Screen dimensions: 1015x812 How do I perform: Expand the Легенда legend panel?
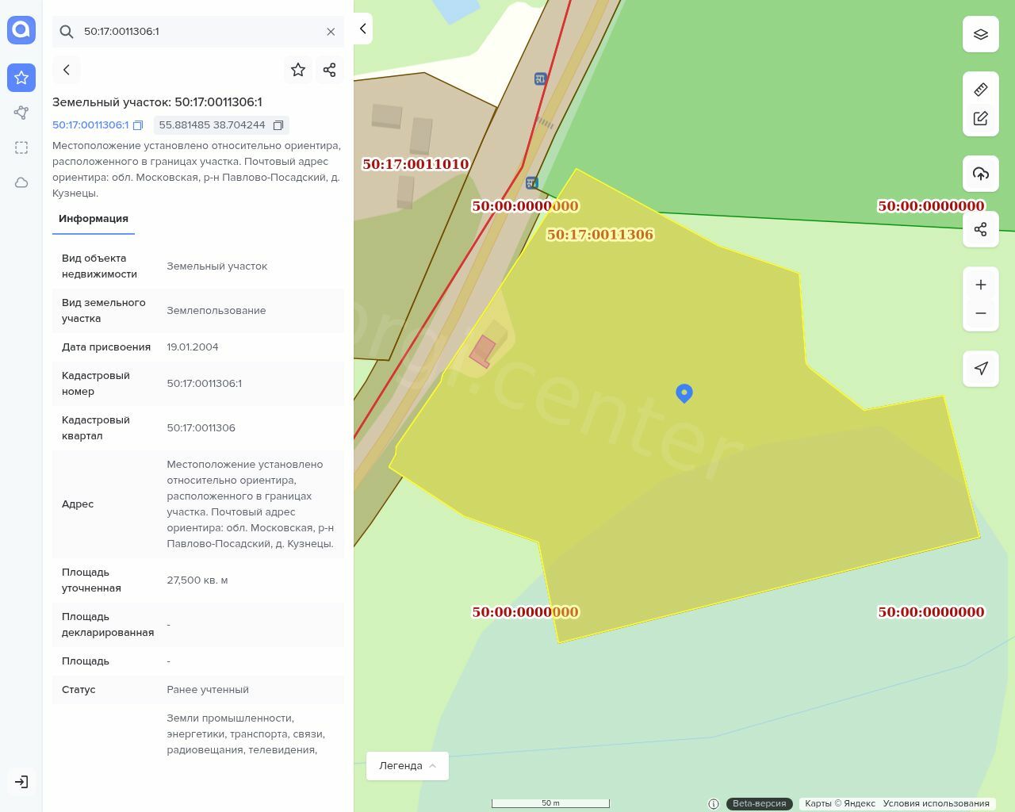coord(407,765)
